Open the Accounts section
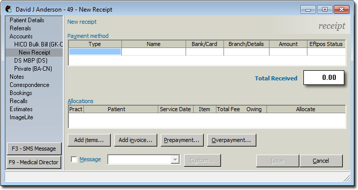The image size is (358, 190). pos(21,36)
